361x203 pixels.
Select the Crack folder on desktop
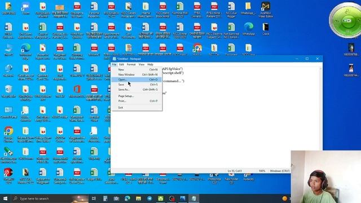(x=266, y=29)
